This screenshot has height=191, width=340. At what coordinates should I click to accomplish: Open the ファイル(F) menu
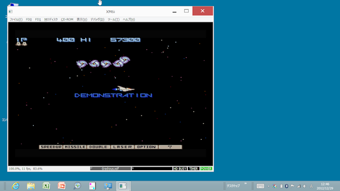pyautogui.click(x=16, y=19)
